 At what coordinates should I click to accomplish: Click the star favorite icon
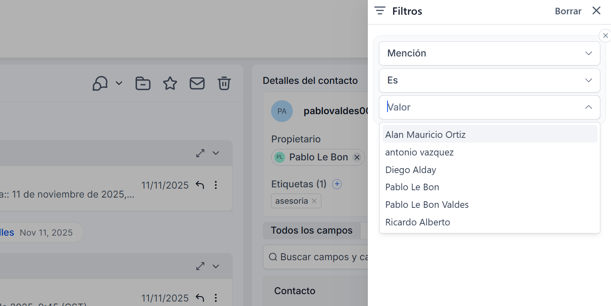click(170, 83)
